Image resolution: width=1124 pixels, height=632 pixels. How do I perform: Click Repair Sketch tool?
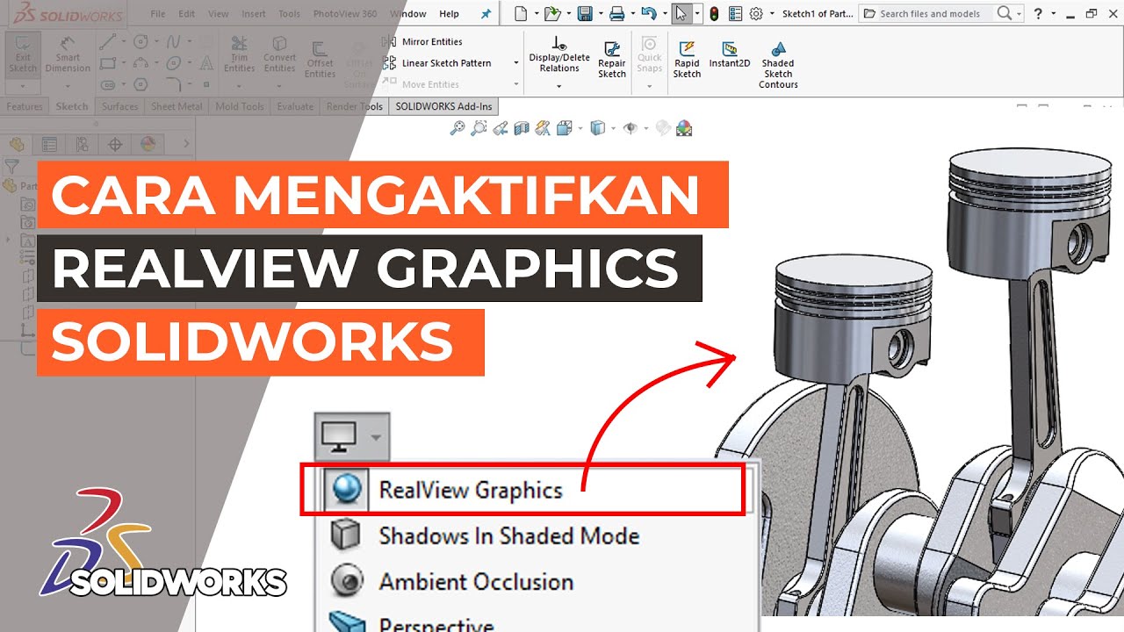[612, 60]
